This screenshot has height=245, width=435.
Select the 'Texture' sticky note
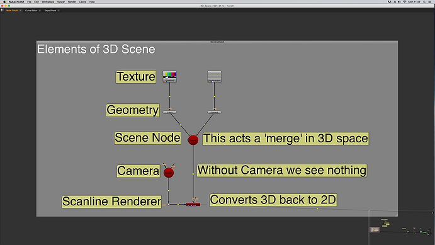(135, 77)
